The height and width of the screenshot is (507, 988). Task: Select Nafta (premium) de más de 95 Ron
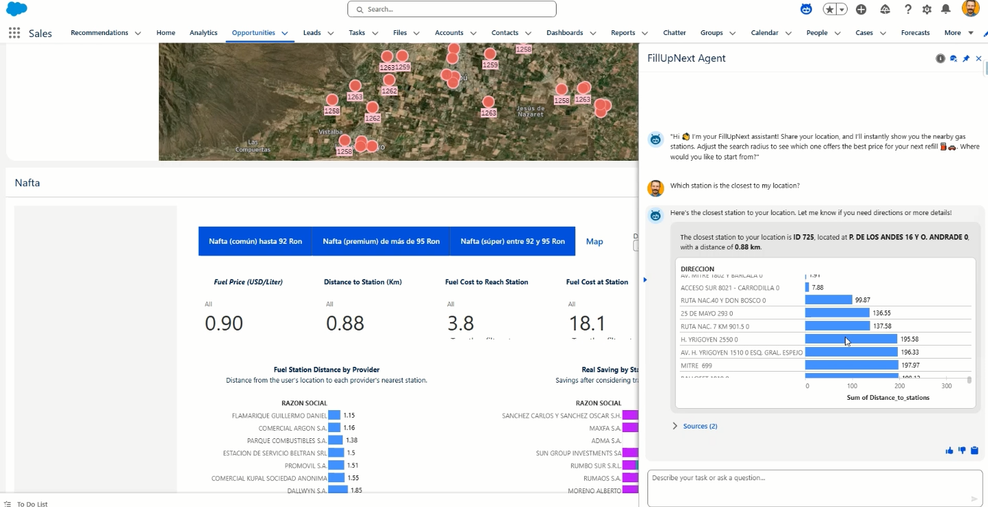(381, 242)
